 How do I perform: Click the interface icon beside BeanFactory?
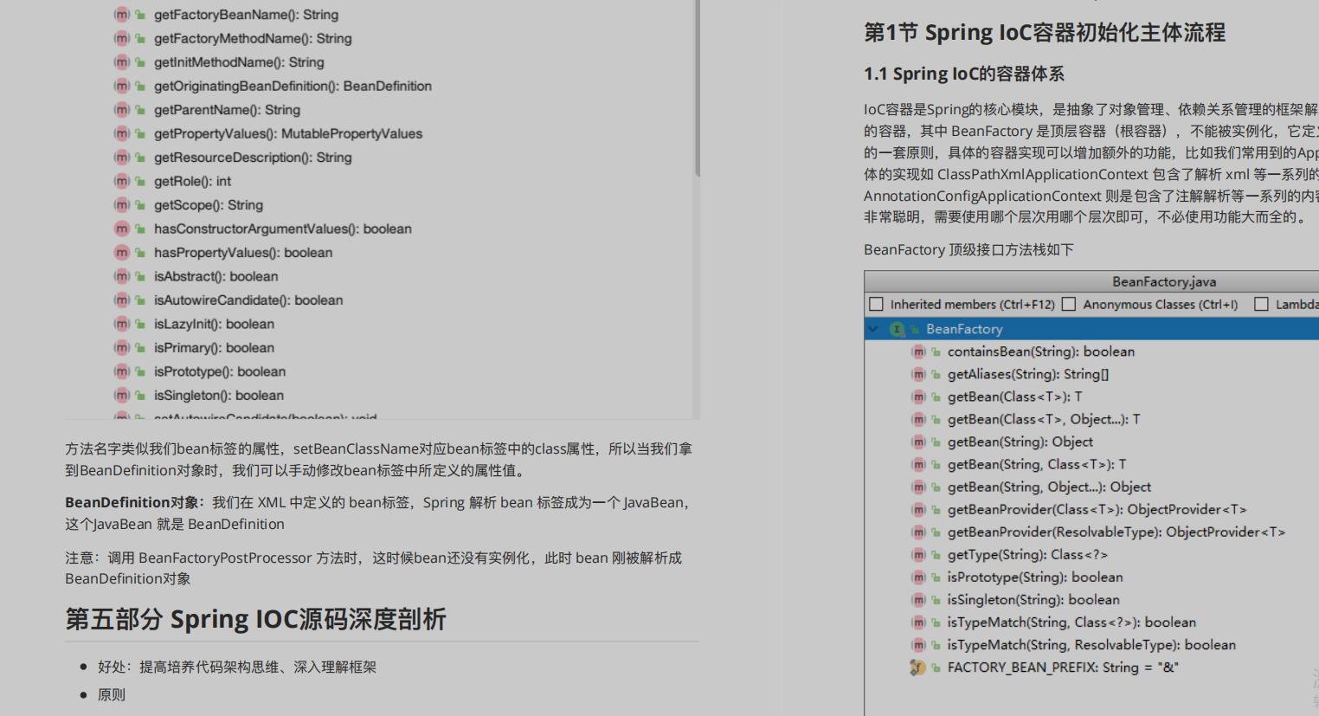coord(898,329)
